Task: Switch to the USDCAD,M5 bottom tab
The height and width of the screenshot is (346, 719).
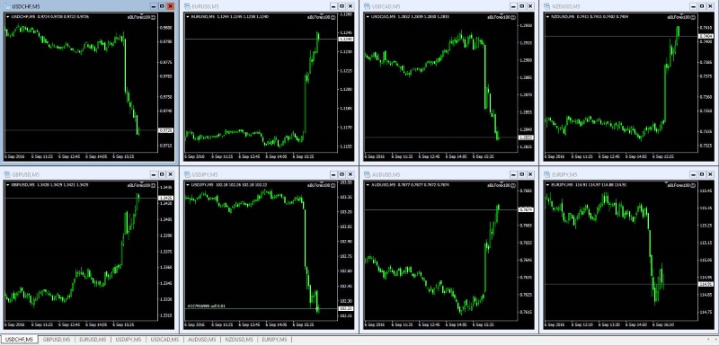Action: tap(165, 340)
